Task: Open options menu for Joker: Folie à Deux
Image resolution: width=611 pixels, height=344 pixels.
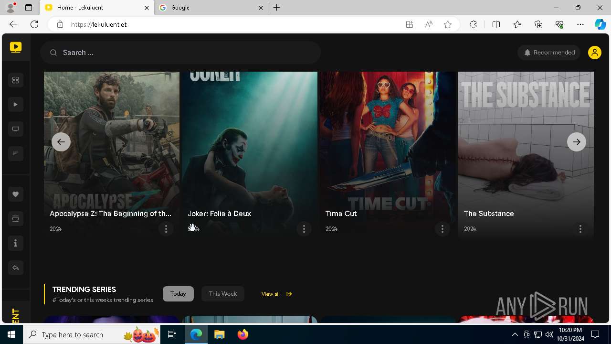Action: pos(304,229)
